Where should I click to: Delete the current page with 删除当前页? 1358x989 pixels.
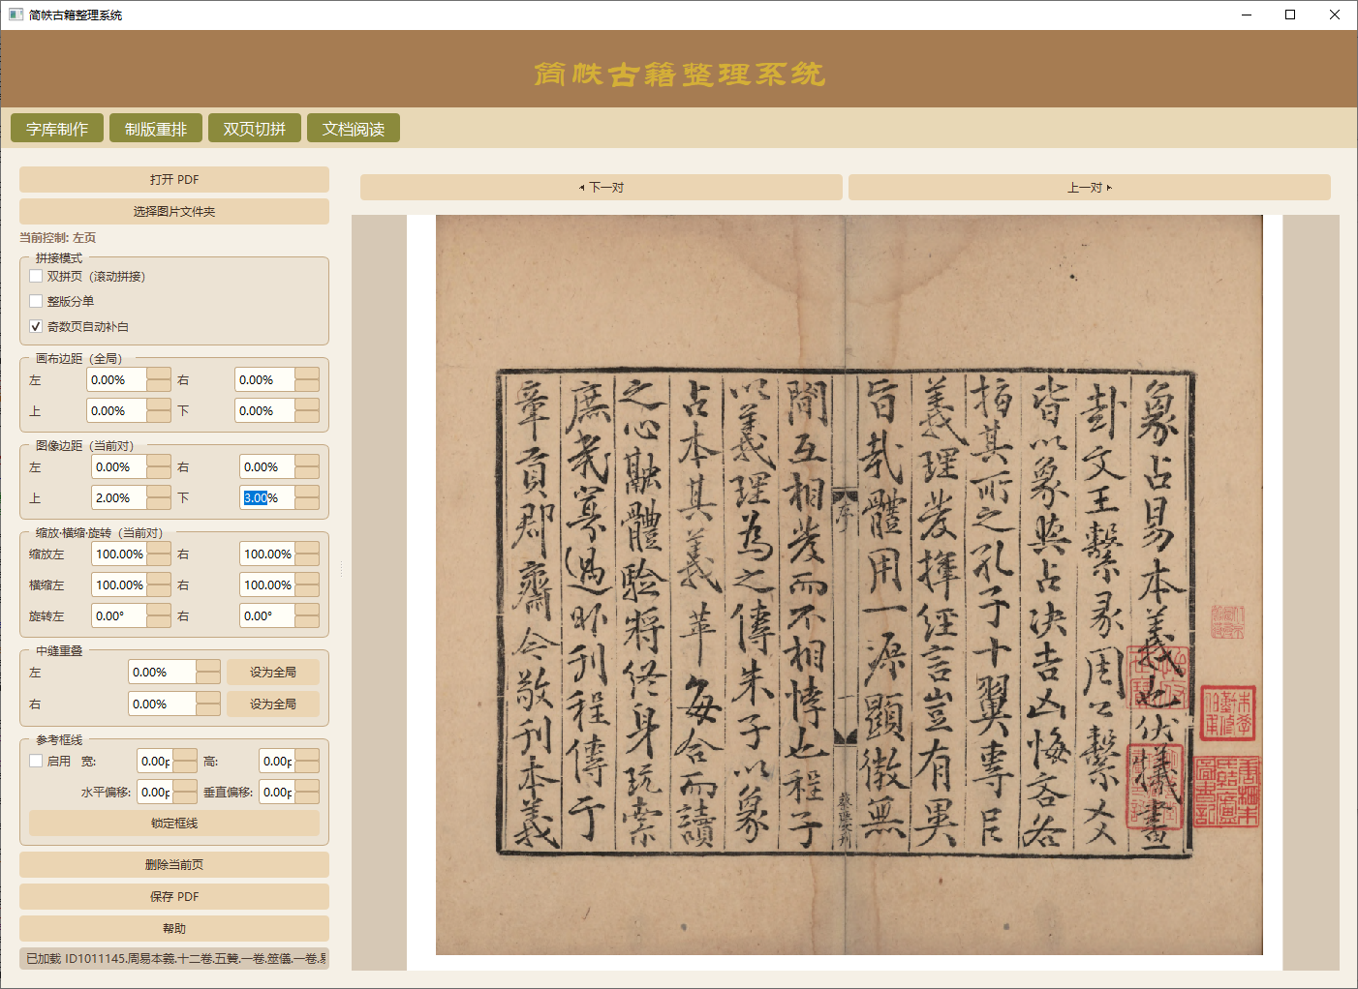click(174, 865)
